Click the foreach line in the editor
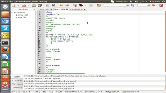 63,37
